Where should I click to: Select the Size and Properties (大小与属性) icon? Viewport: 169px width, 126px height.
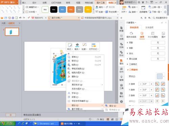point(153,35)
